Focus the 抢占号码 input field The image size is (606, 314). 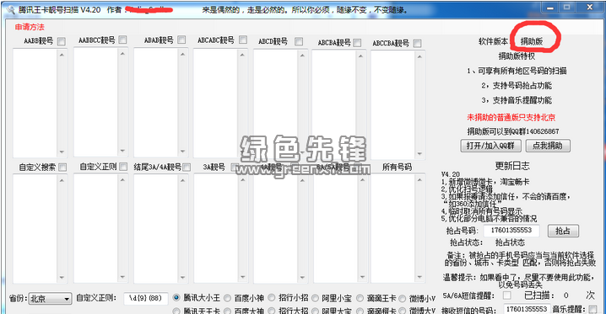tap(511, 231)
